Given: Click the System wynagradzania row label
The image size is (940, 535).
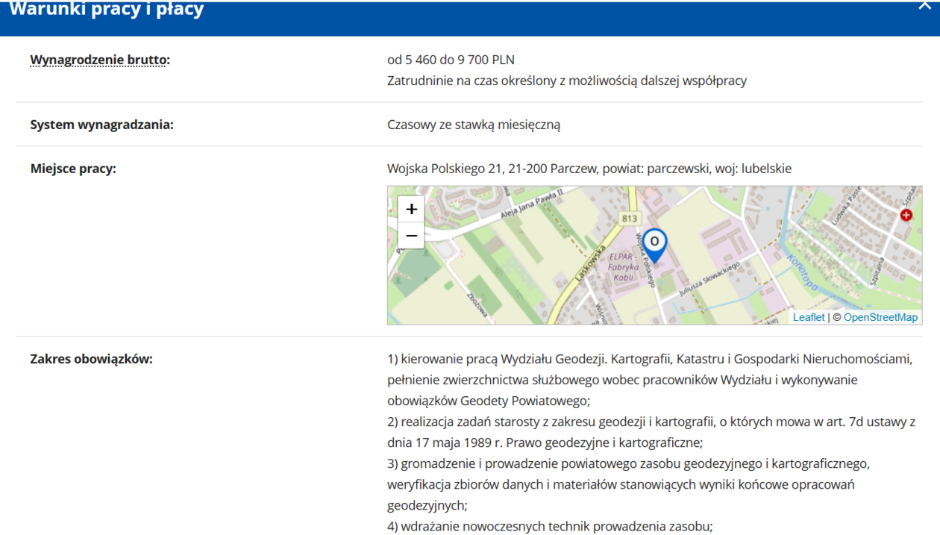Looking at the screenshot, I should tap(101, 125).
